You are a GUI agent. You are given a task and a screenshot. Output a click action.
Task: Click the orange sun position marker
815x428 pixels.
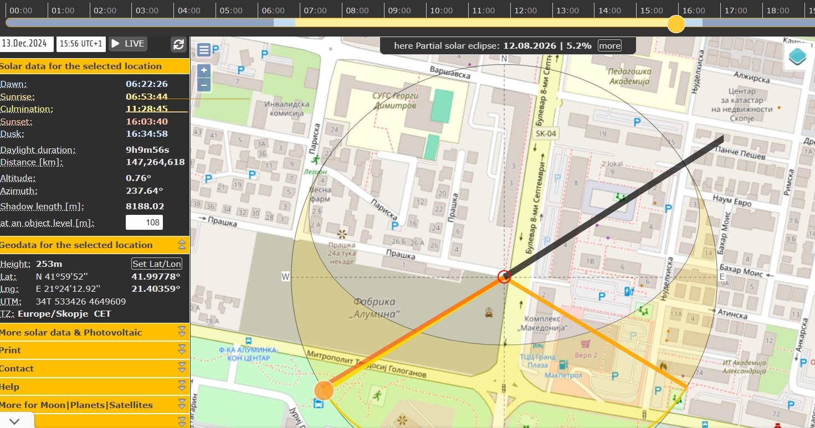[x=324, y=390]
